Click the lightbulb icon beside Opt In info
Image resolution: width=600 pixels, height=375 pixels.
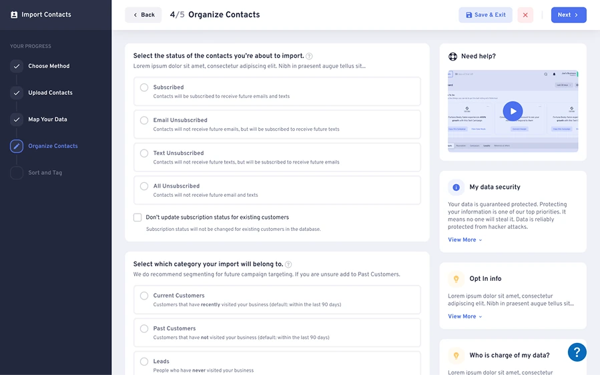coord(456,279)
